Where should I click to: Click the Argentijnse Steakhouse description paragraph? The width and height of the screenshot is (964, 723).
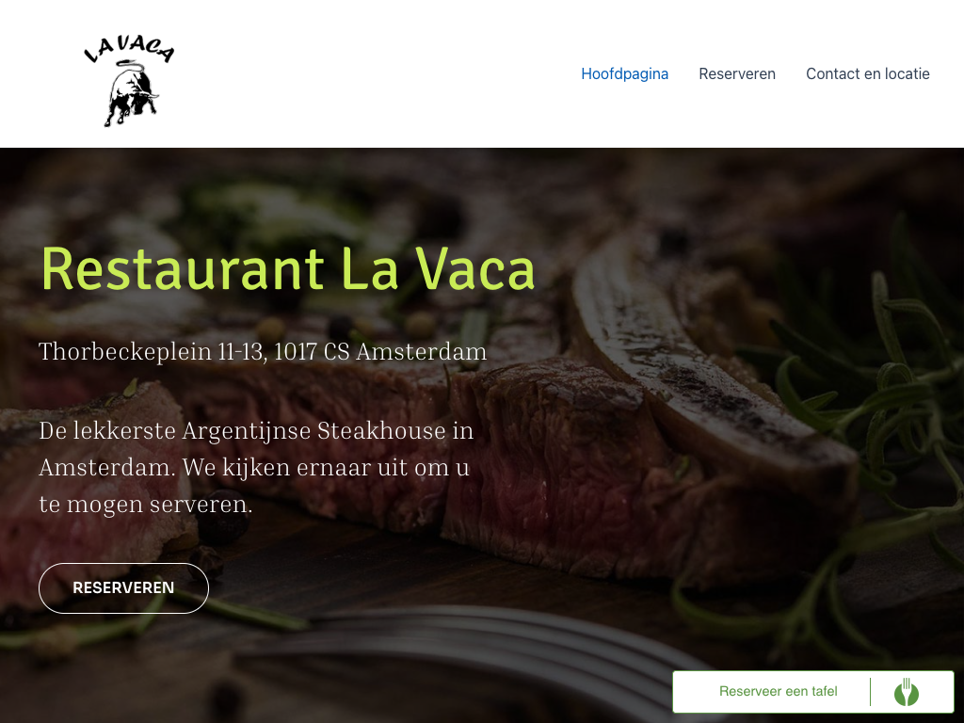pyautogui.click(x=256, y=467)
